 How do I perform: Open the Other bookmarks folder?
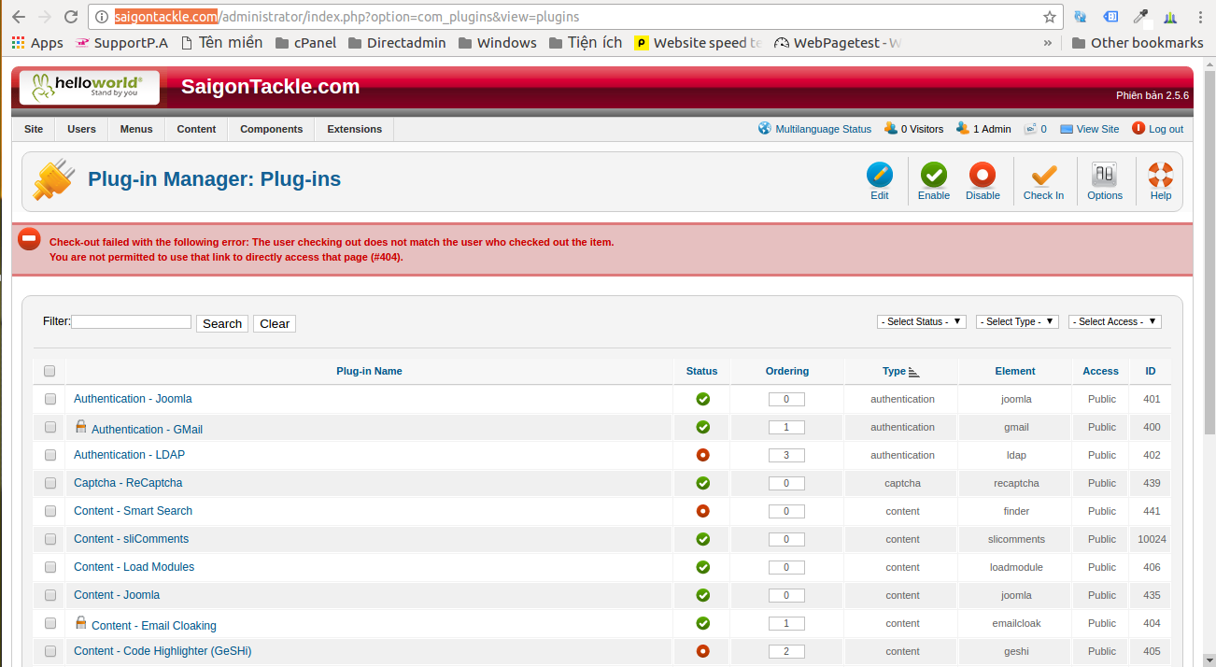(1138, 43)
